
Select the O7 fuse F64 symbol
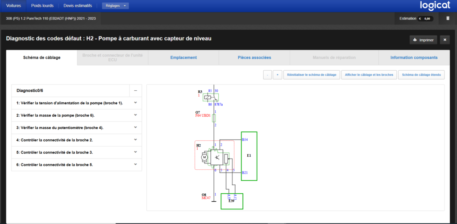click(214, 118)
